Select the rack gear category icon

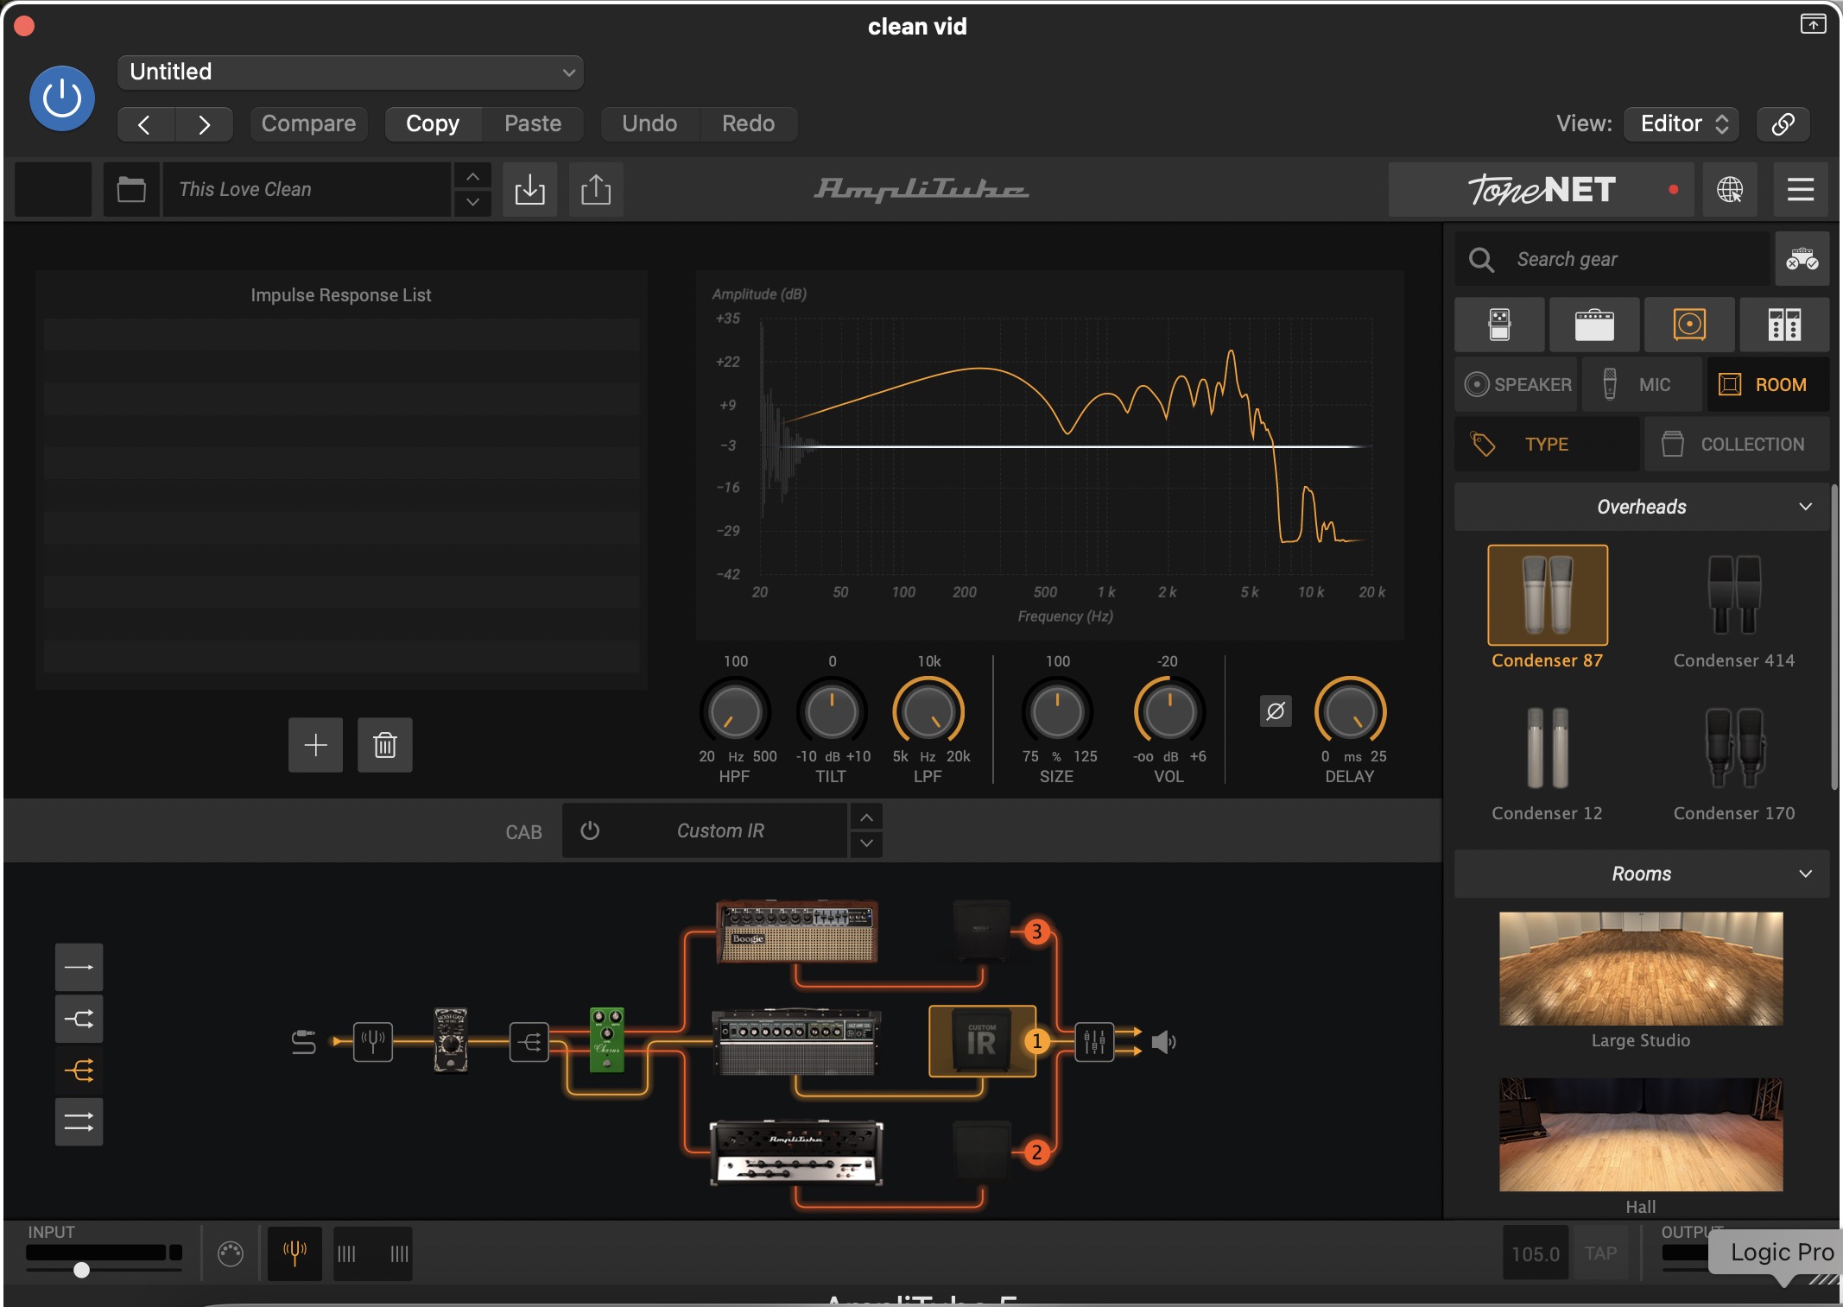(x=1784, y=325)
